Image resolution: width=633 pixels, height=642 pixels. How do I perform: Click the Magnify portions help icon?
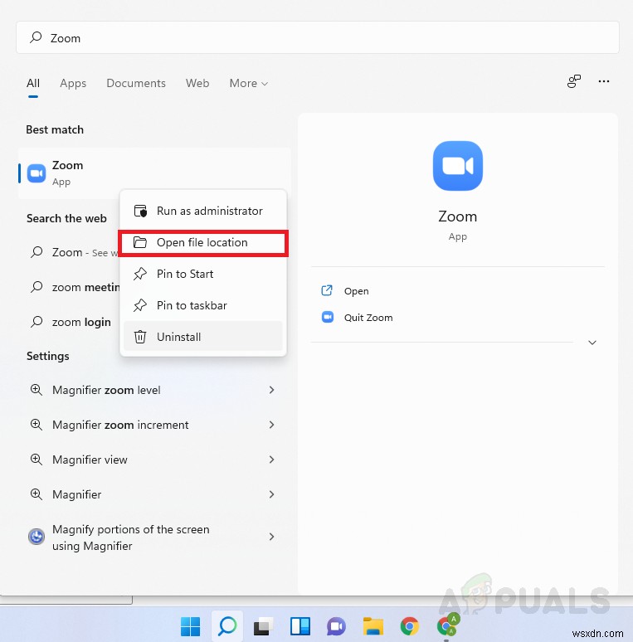pos(37,537)
